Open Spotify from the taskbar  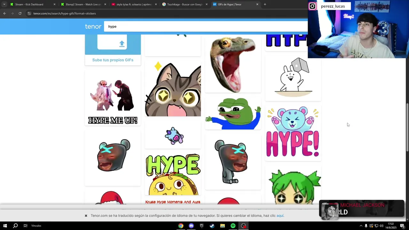tap(233, 226)
